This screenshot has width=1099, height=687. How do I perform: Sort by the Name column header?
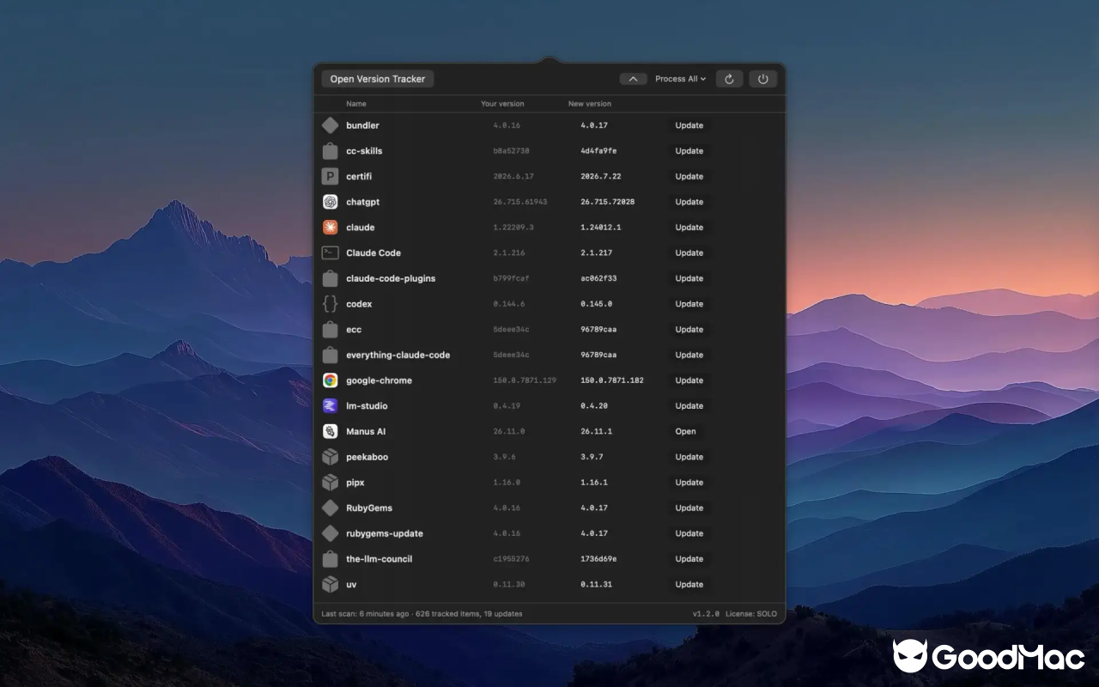coord(356,104)
